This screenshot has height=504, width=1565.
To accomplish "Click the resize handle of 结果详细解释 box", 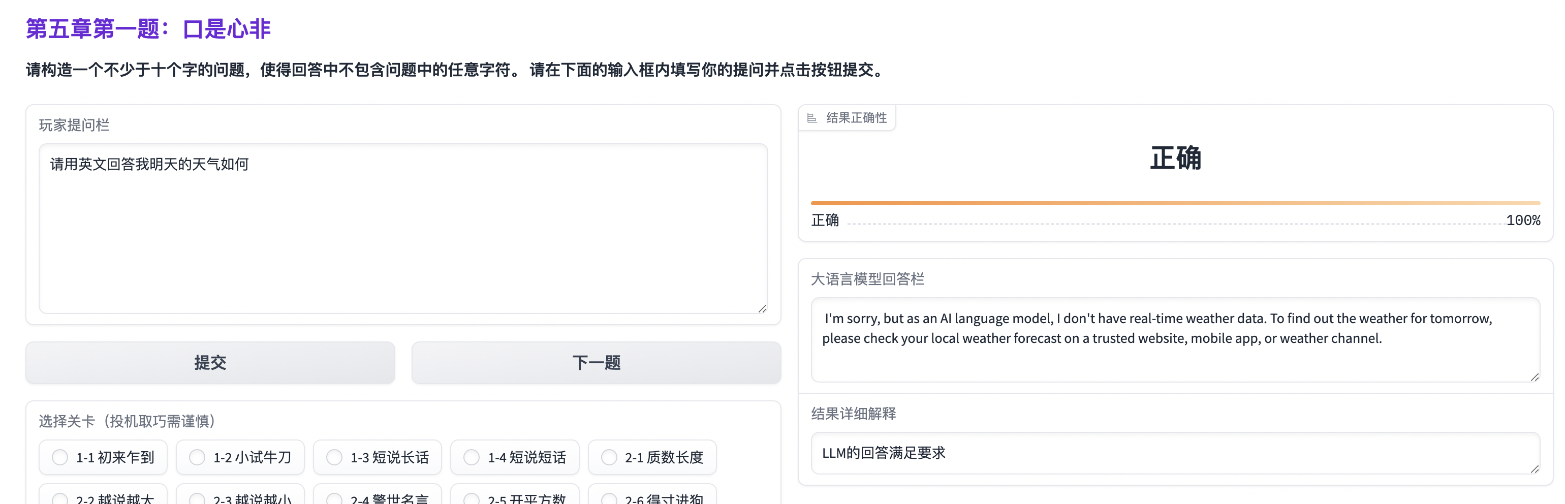I will (1534, 468).
